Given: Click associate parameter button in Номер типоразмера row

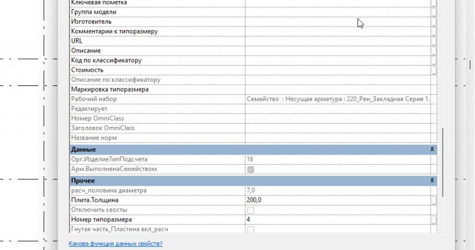Looking at the screenshot, I should point(434,220).
